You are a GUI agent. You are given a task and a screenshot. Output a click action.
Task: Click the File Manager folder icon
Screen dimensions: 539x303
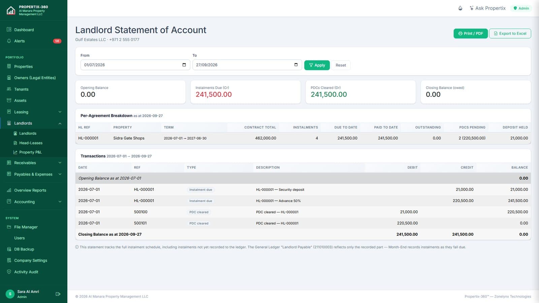[x=9, y=227]
